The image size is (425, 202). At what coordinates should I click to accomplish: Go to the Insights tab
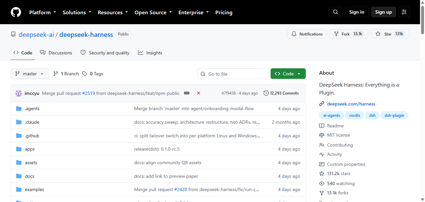[x=150, y=53]
